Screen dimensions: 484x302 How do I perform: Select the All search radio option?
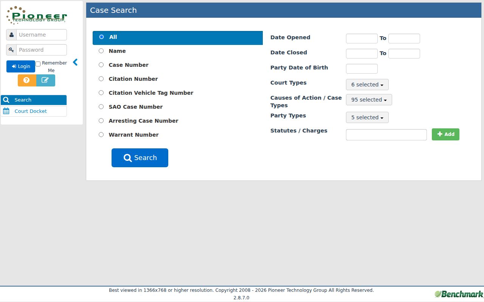101,37
